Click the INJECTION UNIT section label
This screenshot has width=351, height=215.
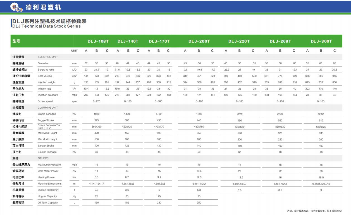[x=48, y=57]
